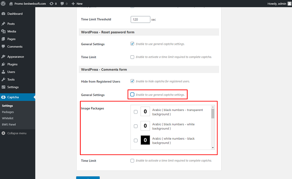Click the Pages icon in sidebar
Image resolution: width=292 pixels, height=179 pixels.
[3, 39]
